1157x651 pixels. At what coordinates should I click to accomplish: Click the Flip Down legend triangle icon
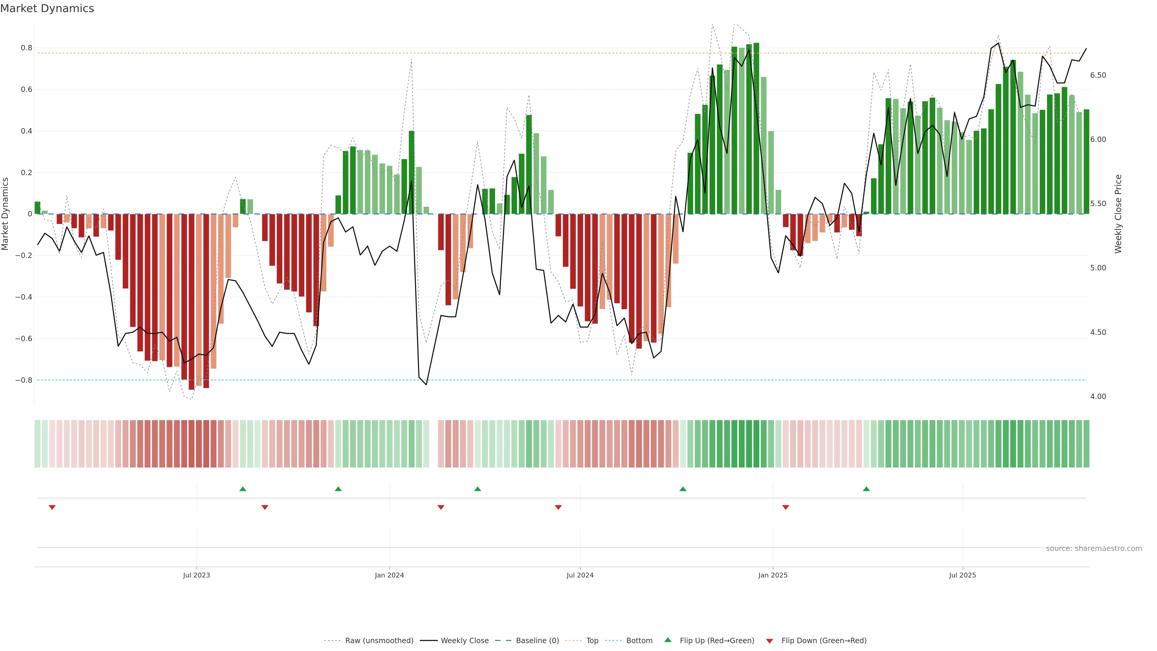(770, 641)
